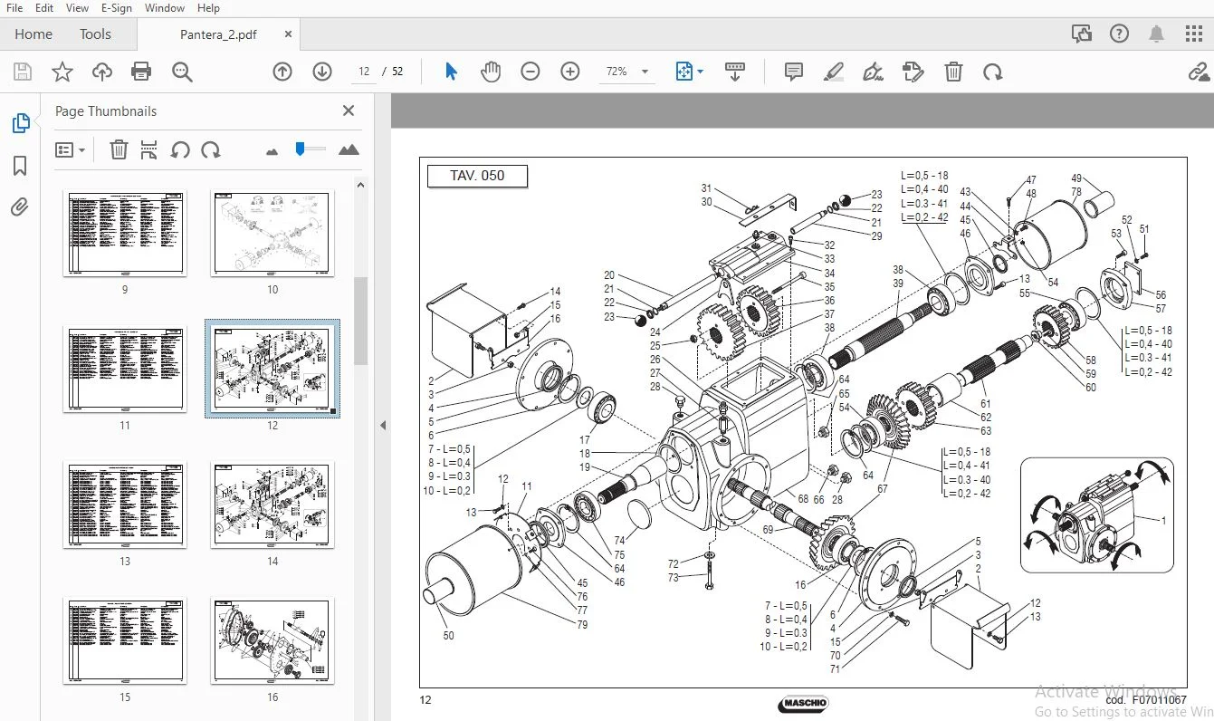This screenshot has width=1214, height=721.
Task: Select the page 16 thumbnail
Action: click(272, 640)
